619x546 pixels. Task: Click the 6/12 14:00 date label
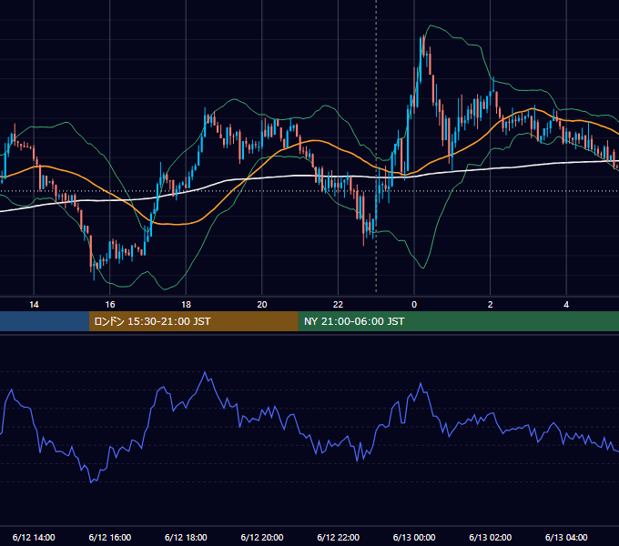(34, 537)
